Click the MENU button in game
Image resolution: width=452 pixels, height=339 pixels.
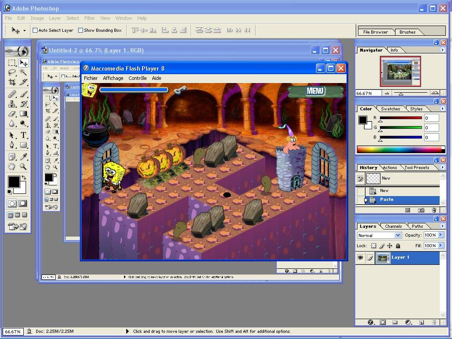[315, 91]
